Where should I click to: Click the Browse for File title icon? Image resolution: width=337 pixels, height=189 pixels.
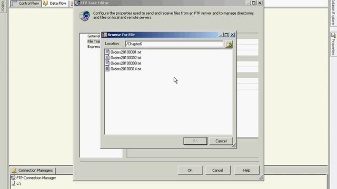(x=104, y=35)
